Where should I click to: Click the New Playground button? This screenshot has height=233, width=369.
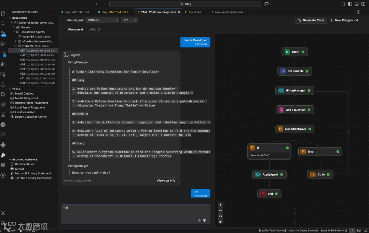click(x=344, y=20)
